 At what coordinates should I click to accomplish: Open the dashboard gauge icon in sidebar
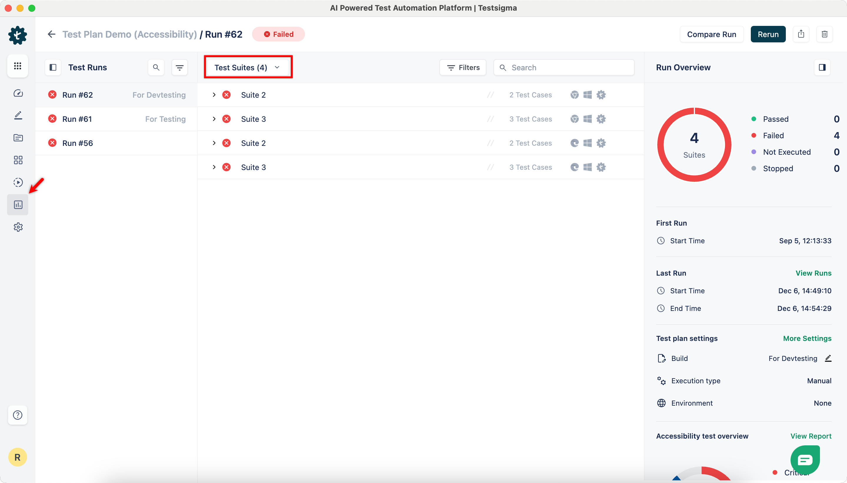(x=18, y=94)
